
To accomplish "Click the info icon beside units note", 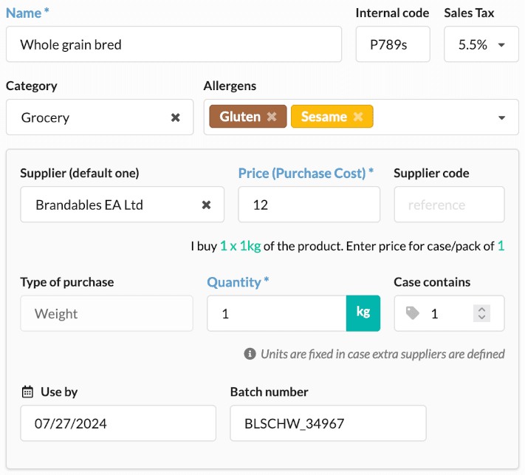I will pos(250,354).
